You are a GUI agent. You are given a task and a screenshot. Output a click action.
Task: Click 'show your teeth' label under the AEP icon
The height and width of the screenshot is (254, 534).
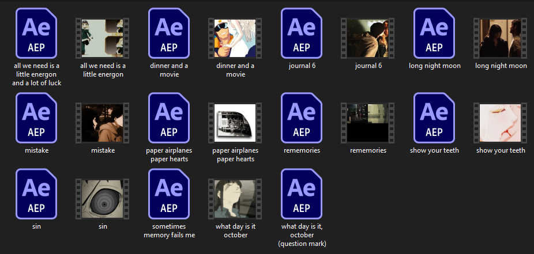click(x=434, y=150)
